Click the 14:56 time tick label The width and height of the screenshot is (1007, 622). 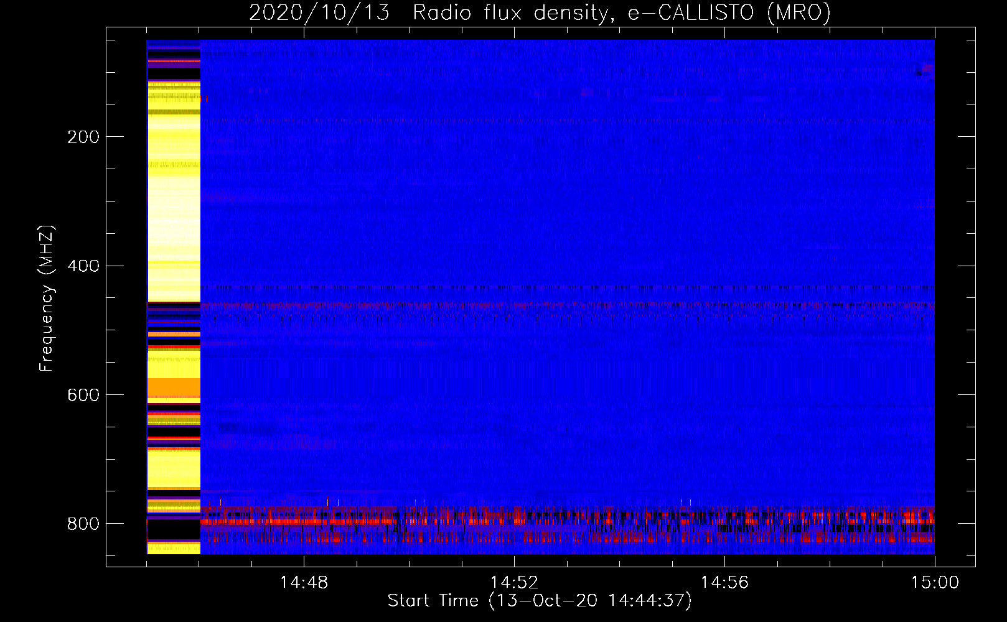tap(724, 583)
